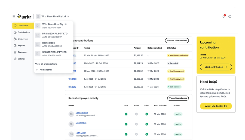Click the Settings gear icon in sidebar
The width and height of the screenshot is (245, 140).
point(15,59)
